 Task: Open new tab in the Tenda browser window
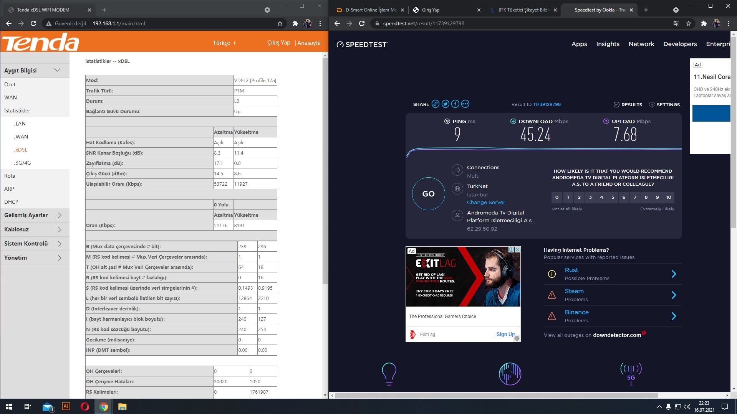click(104, 10)
